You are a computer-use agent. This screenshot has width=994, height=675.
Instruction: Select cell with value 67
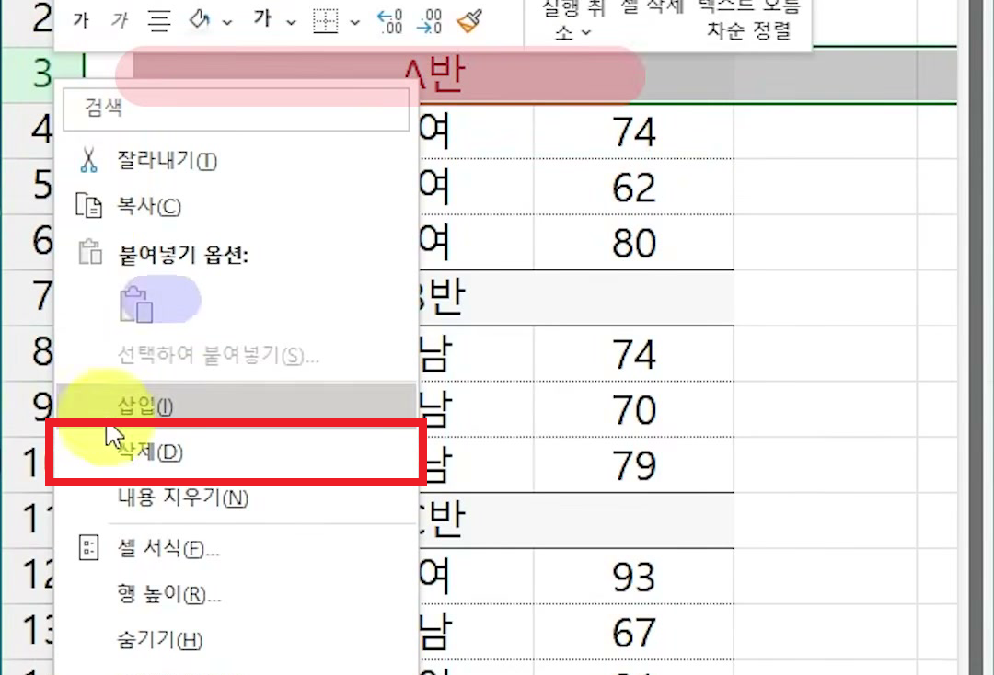pos(633,633)
